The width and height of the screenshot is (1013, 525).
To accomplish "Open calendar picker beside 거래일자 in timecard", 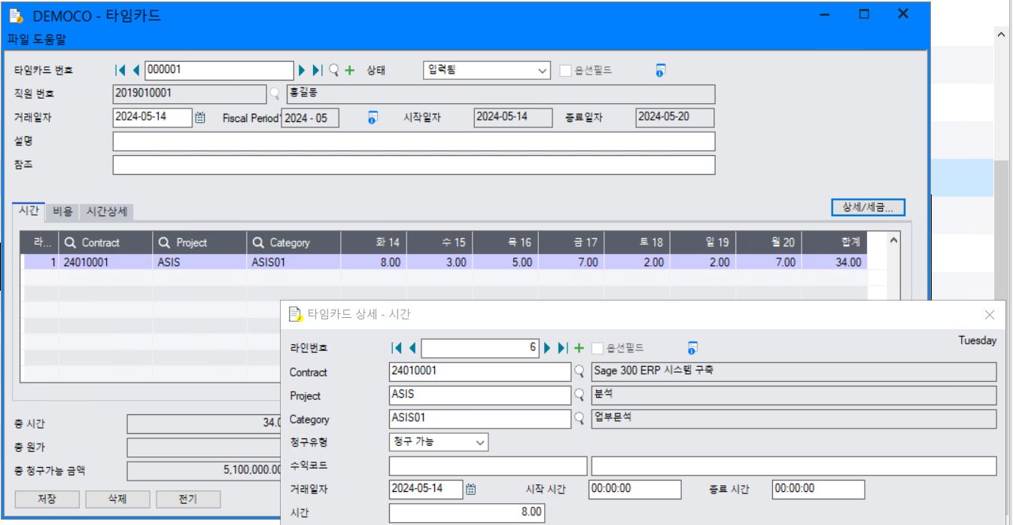I will click(x=200, y=118).
